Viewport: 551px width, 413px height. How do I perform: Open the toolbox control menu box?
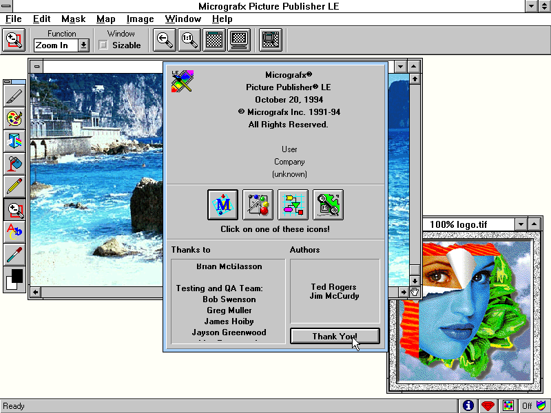click(7, 82)
